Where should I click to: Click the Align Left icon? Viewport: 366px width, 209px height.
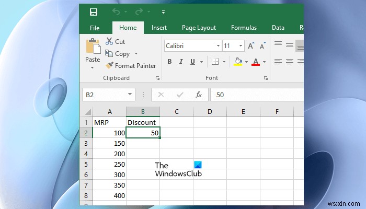point(278,62)
